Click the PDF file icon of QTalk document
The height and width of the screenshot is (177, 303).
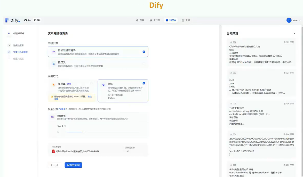(53, 151)
